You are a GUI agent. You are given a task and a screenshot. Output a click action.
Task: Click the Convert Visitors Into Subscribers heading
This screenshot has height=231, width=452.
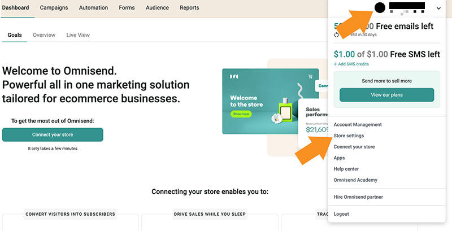70,214
